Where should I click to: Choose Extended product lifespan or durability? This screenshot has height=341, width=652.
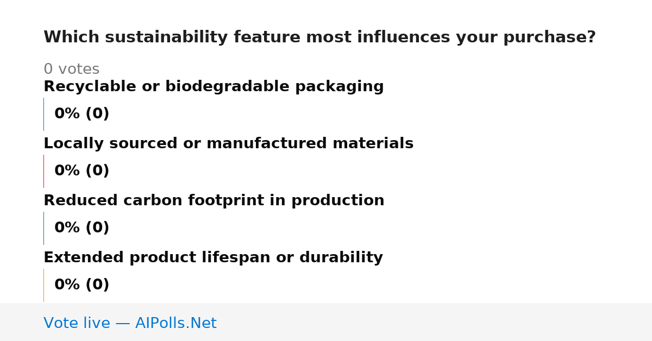pos(213,258)
